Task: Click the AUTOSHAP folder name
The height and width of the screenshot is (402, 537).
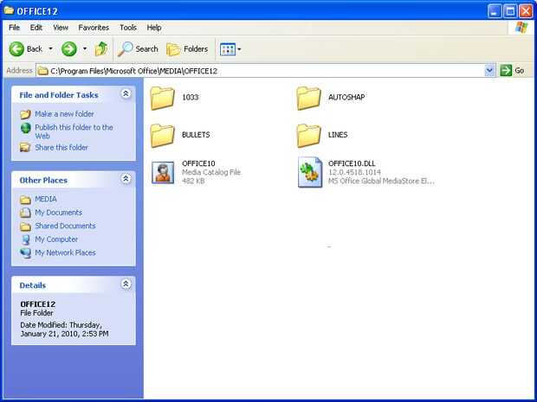Action: point(346,97)
